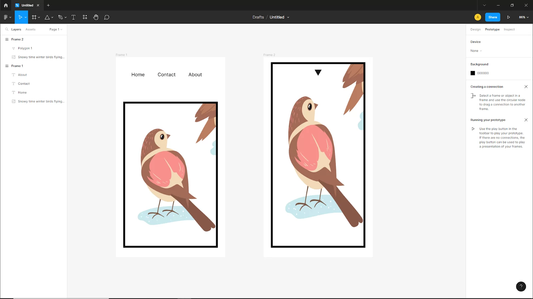Image resolution: width=533 pixels, height=299 pixels.
Task: Click the black triangle polygon in Frame 2
Action: [x=318, y=72]
